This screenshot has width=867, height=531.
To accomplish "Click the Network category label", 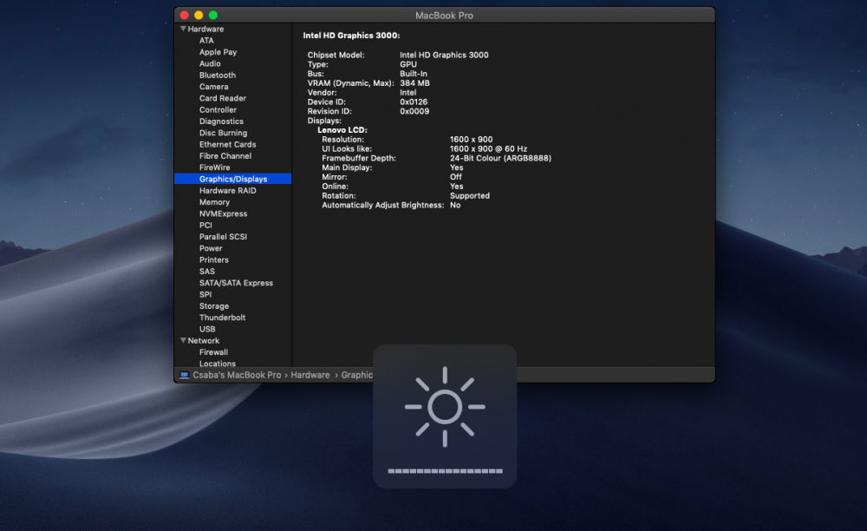I will (204, 341).
